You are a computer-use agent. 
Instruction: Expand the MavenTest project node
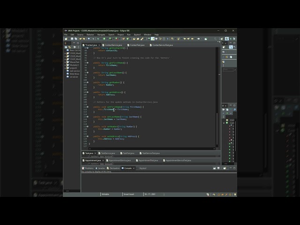tap(65, 62)
